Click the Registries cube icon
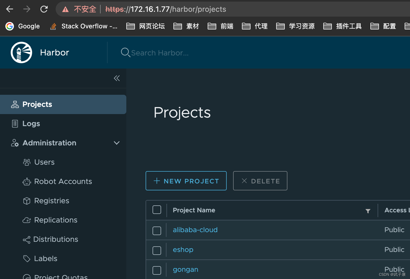The image size is (410, 279). pyautogui.click(x=27, y=201)
